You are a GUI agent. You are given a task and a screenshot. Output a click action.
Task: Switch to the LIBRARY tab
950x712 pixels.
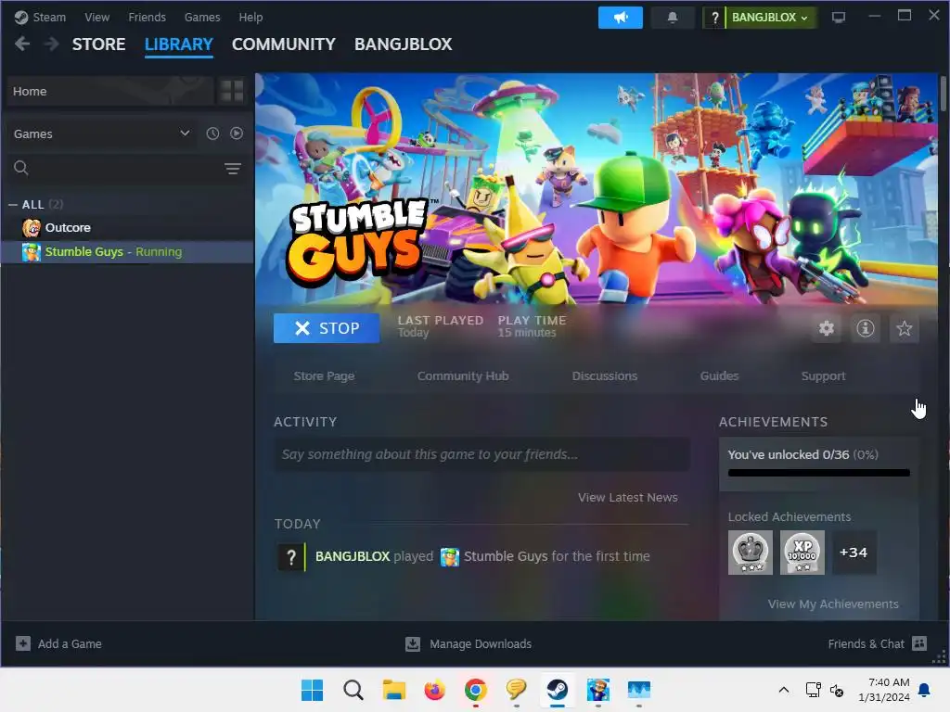(x=179, y=44)
